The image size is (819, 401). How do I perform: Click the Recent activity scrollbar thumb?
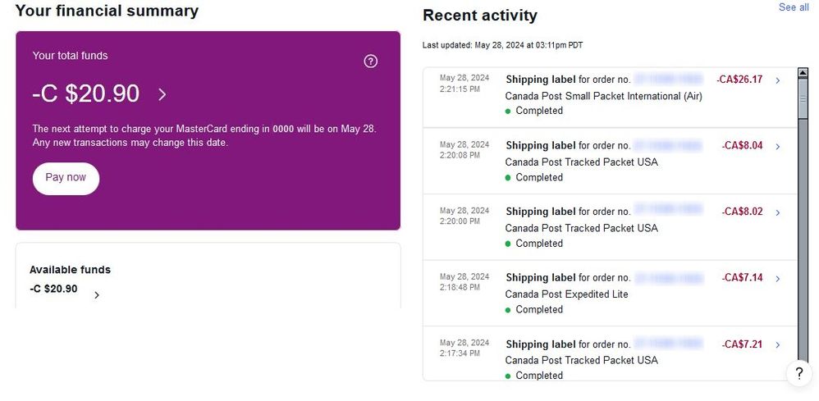[x=803, y=98]
